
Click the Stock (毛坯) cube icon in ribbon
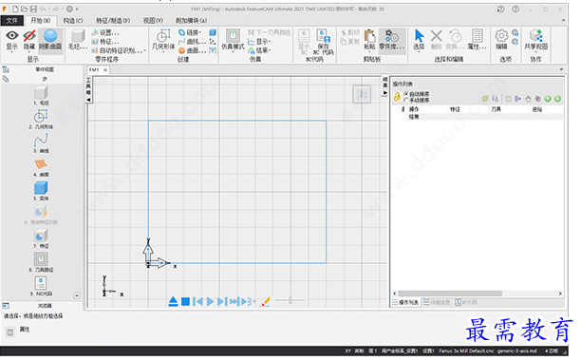tap(78, 36)
